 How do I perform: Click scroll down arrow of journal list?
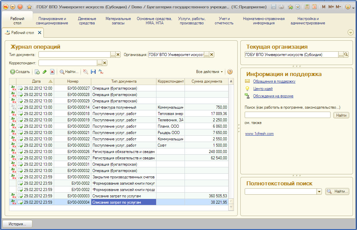(x=231, y=207)
